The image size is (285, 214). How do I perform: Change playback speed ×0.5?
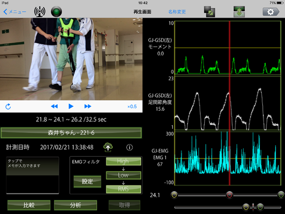132,107
